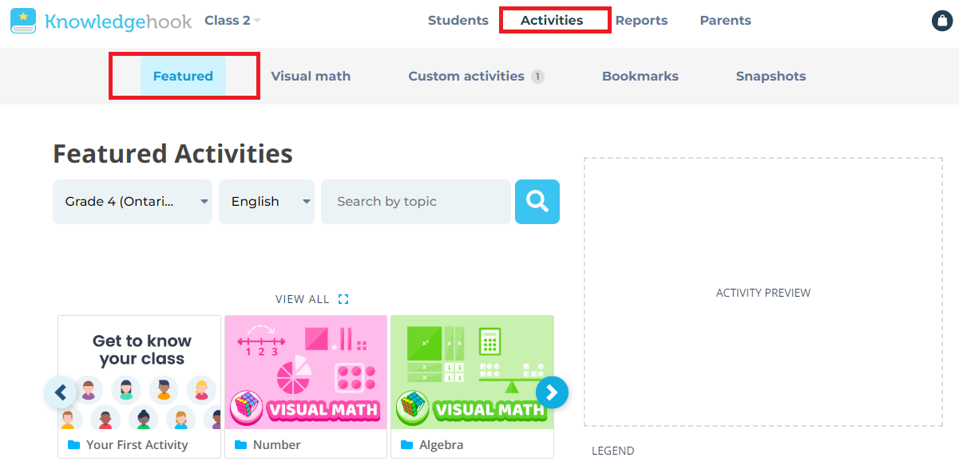The width and height of the screenshot is (959, 465).
Task: Advance carousel with the next arrow
Action: [x=552, y=392]
